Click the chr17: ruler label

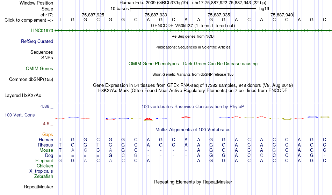(47, 15)
